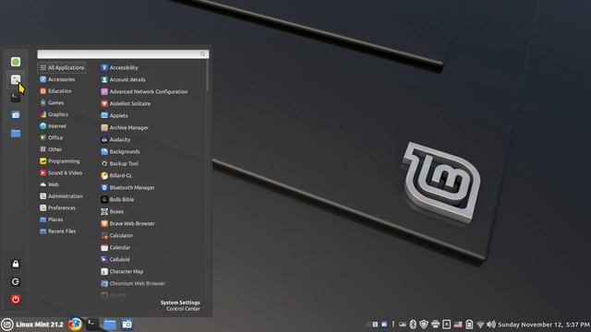Click the volume speaker tray icon
Image resolution: width=591 pixels, height=332 pixels.
pyautogui.click(x=491, y=325)
